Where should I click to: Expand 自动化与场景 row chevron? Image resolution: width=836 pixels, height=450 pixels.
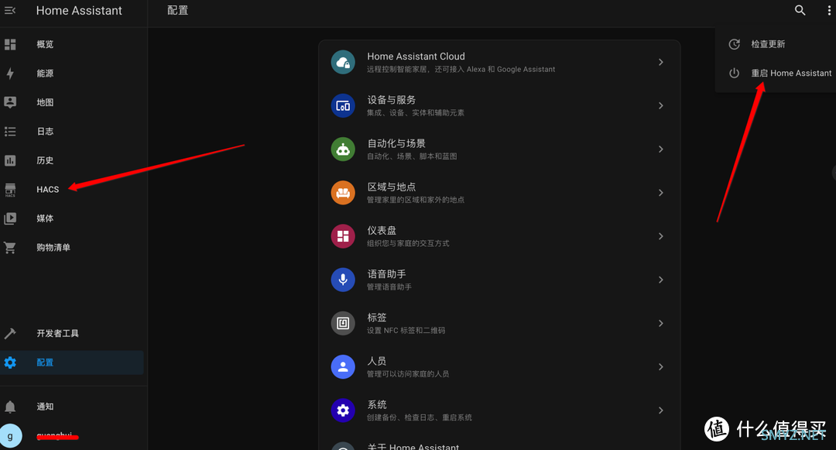tap(660, 149)
